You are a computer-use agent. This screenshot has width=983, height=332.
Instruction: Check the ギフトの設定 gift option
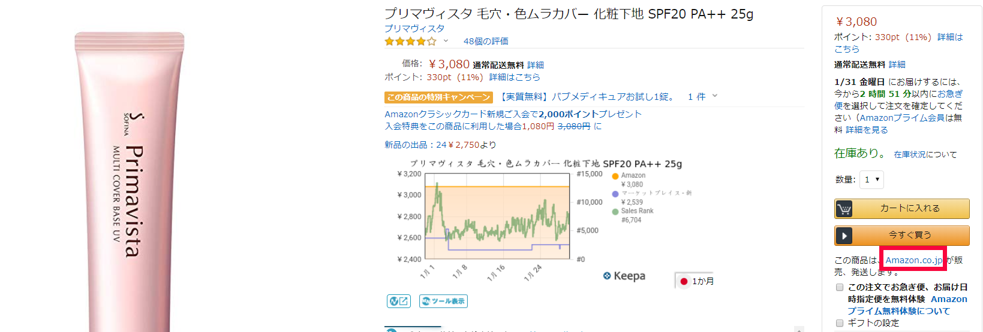pyautogui.click(x=840, y=323)
